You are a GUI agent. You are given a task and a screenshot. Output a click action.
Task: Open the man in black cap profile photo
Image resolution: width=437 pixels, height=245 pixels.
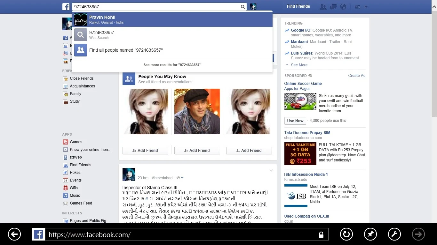[197, 112]
